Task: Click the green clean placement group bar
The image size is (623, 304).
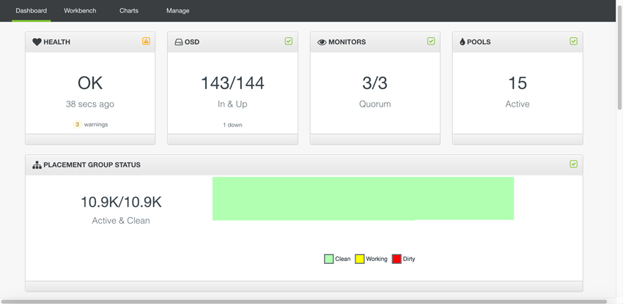Action: [363, 198]
